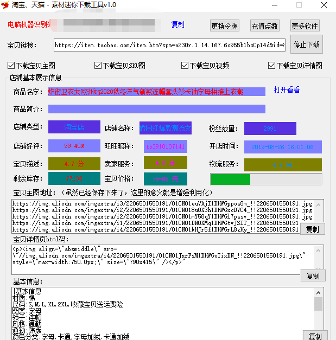Uncheck 下载宝贝视频 option
This screenshot has height=340, width=336.
(x=185, y=66)
